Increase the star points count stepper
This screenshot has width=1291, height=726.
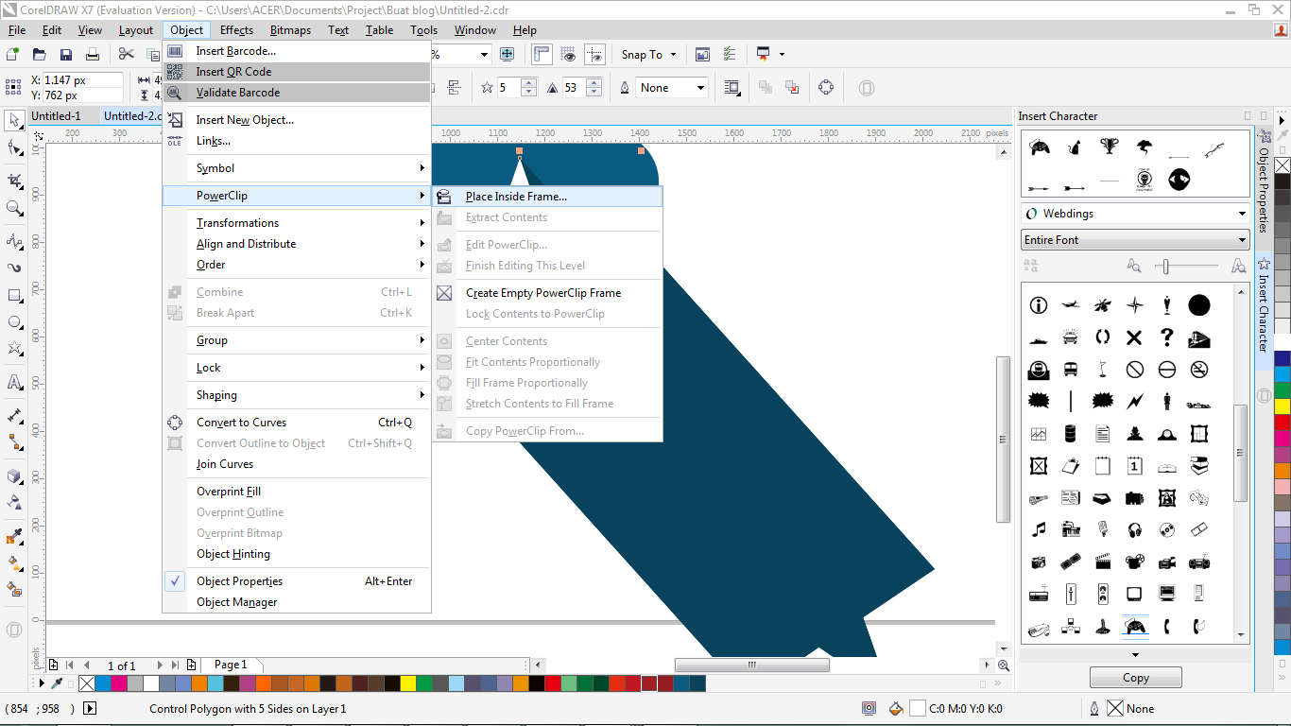tap(528, 83)
